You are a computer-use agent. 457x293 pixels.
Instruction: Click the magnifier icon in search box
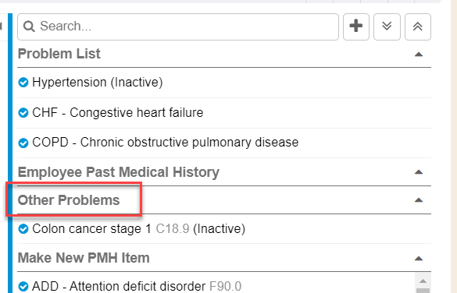(29, 26)
